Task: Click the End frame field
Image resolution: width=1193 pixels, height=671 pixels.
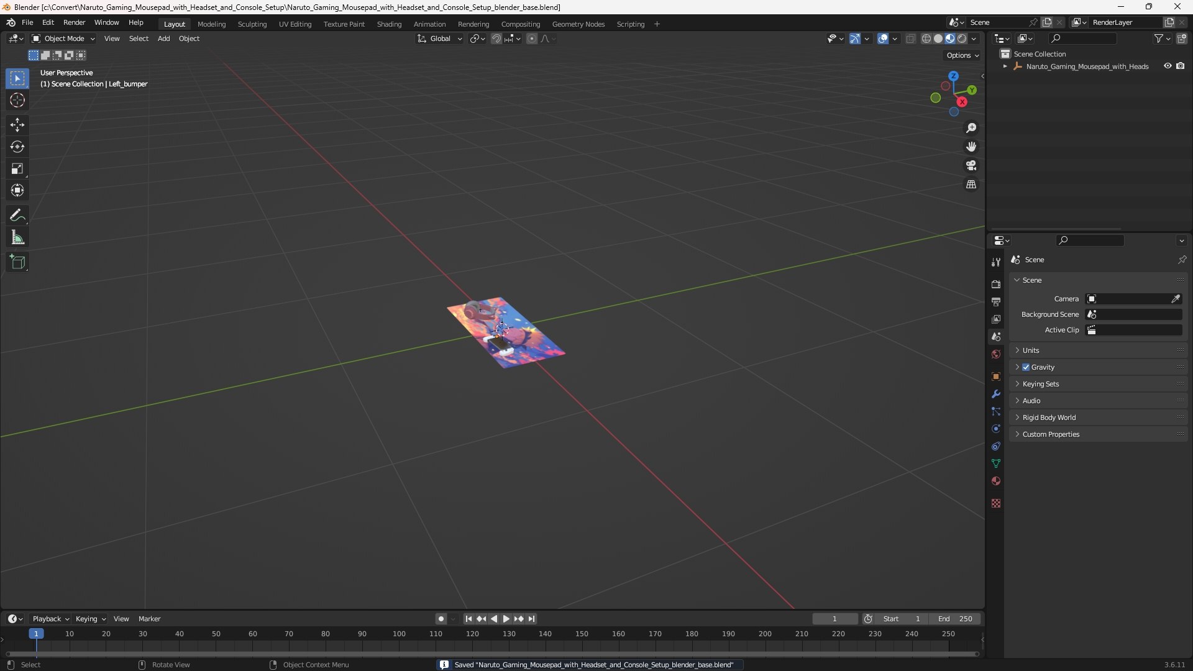Action: click(955, 619)
